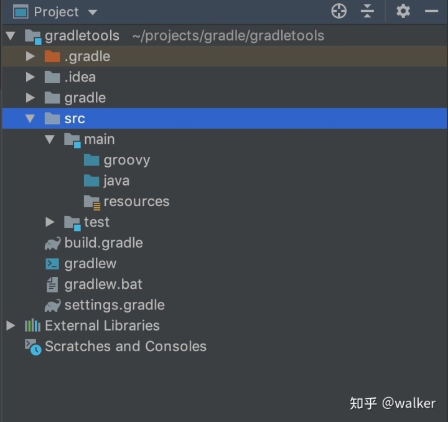Select the gradlew.bat file name

pos(103,284)
